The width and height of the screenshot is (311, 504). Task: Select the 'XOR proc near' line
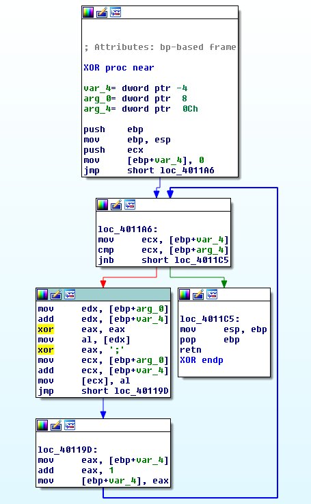point(119,68)
